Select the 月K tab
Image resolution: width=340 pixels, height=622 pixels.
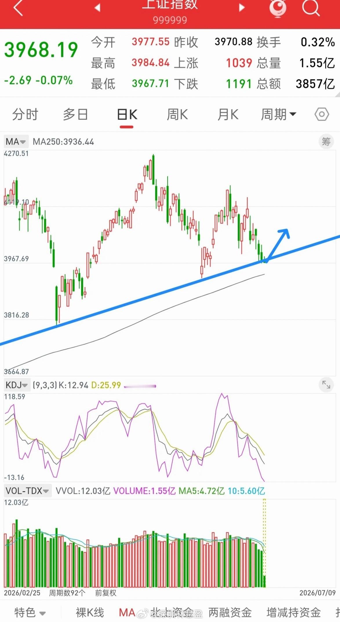(x=228, y=114)
